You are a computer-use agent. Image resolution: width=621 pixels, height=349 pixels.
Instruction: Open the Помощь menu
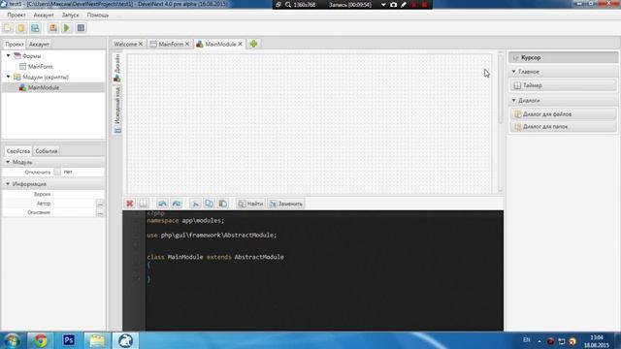tap(98, 16)
